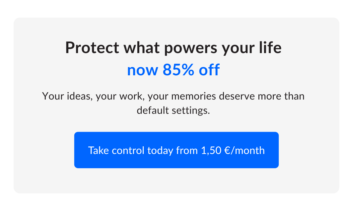Click the "Protect what powers your life" headline
Screen dimensions: 352x216
click(x=173, y=48)
